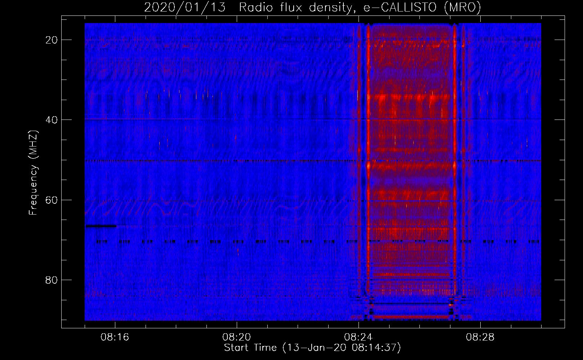Click the black bar near 67 MHz

point(101,226)
